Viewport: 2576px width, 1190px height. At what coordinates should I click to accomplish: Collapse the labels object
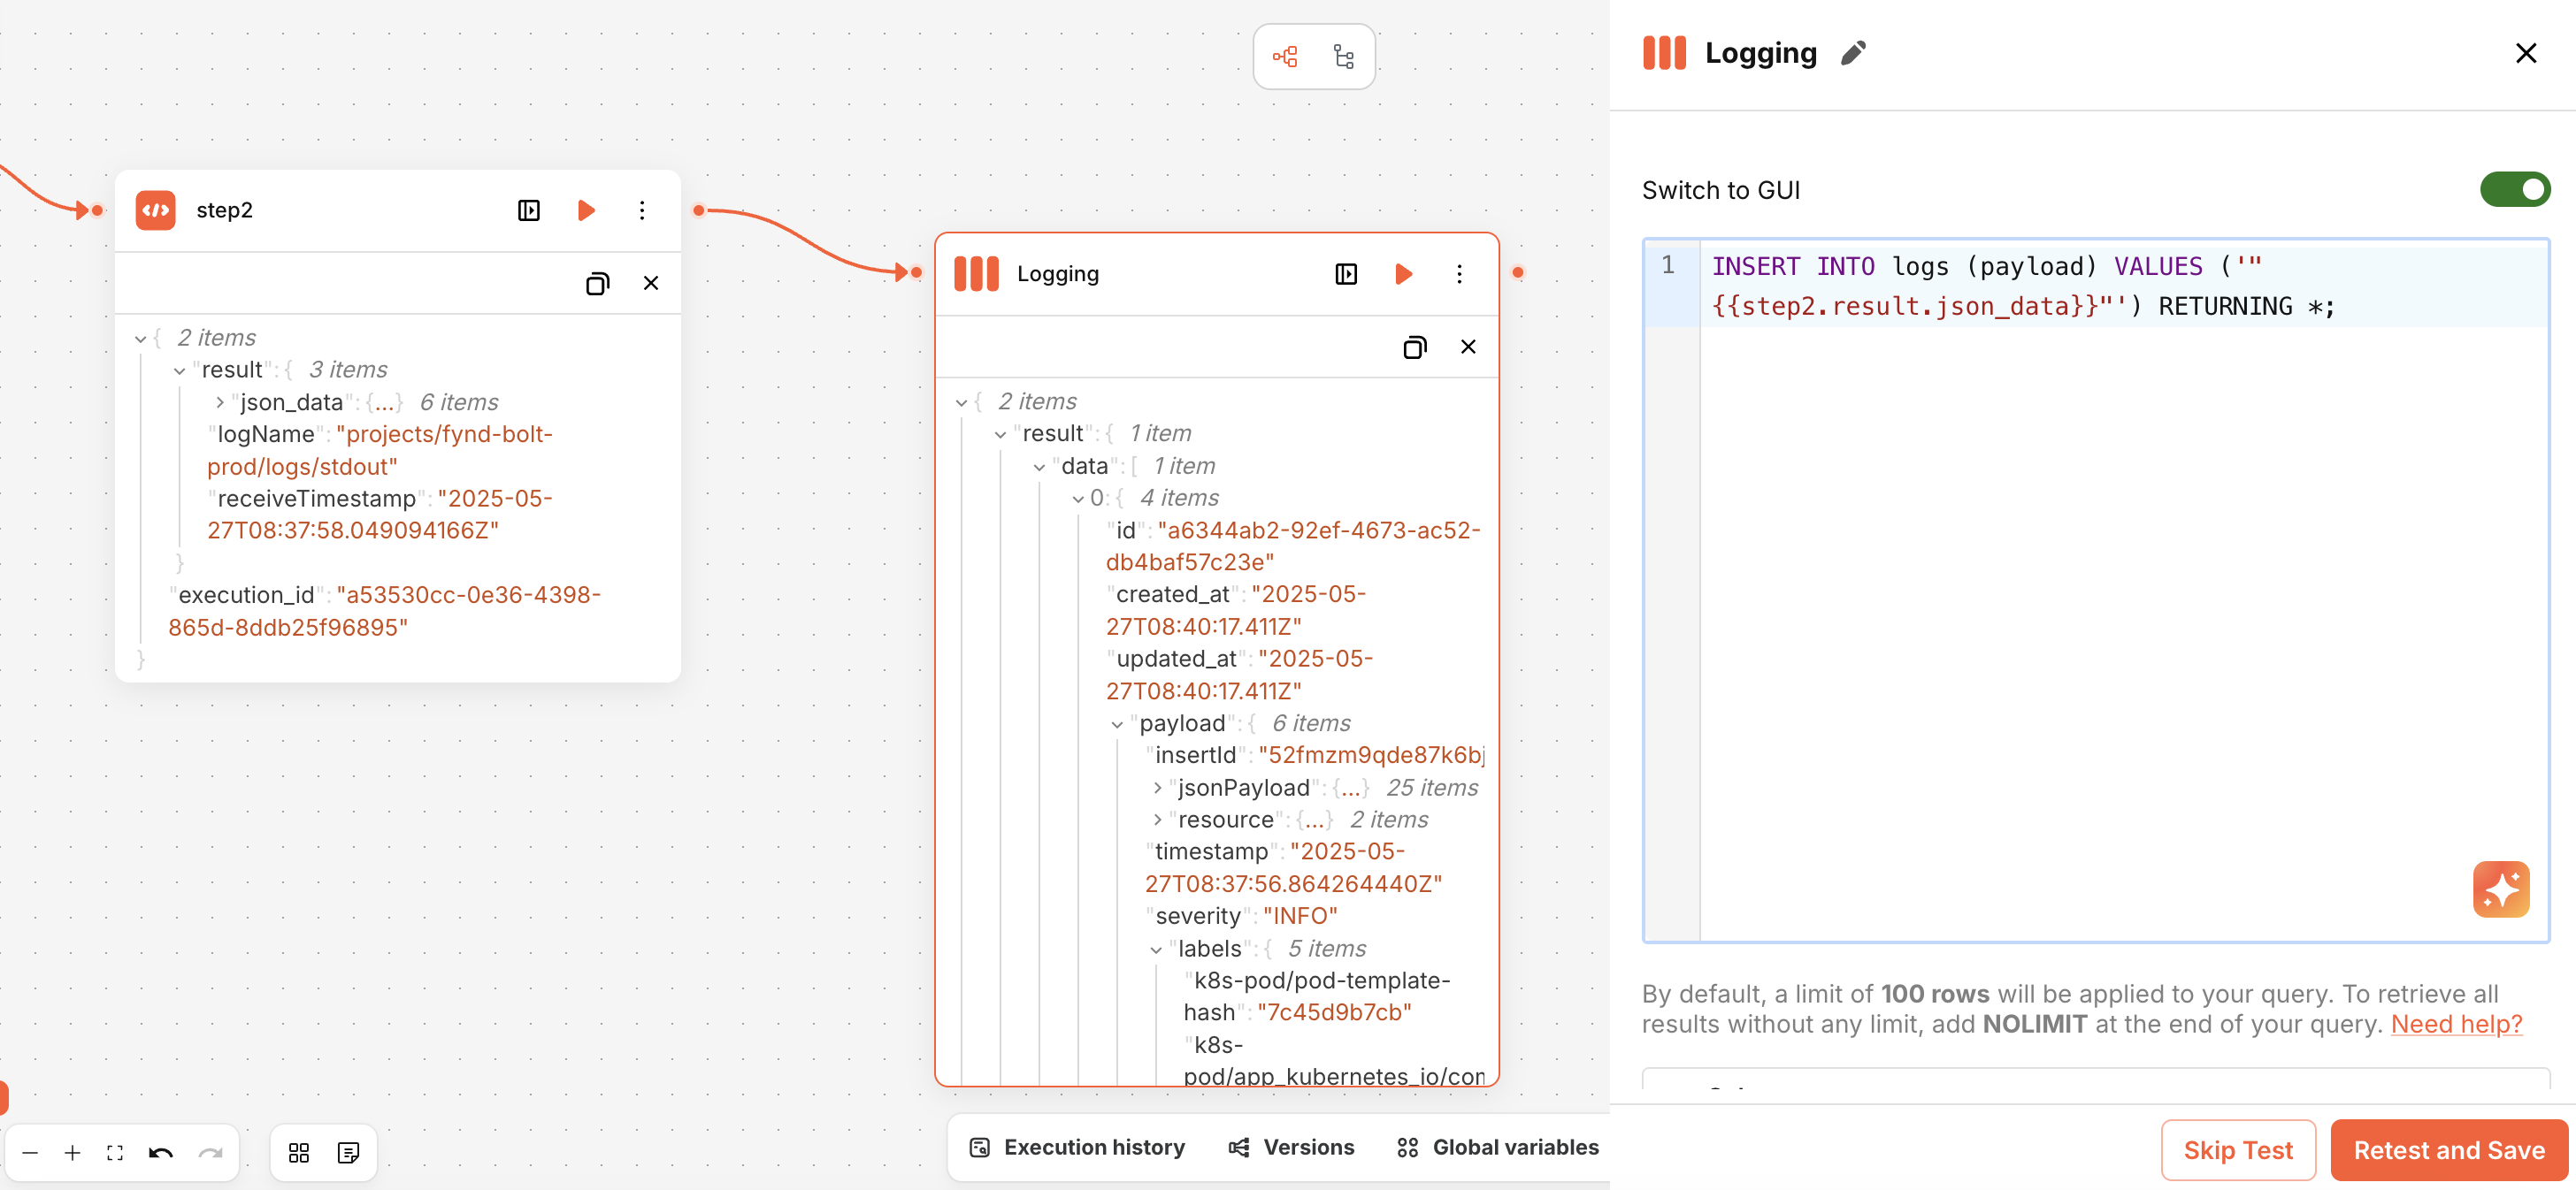1156,950
